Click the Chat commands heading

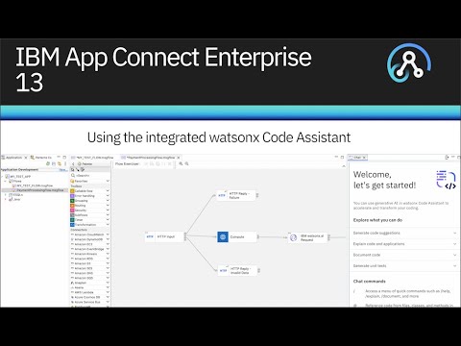[370, 282]
